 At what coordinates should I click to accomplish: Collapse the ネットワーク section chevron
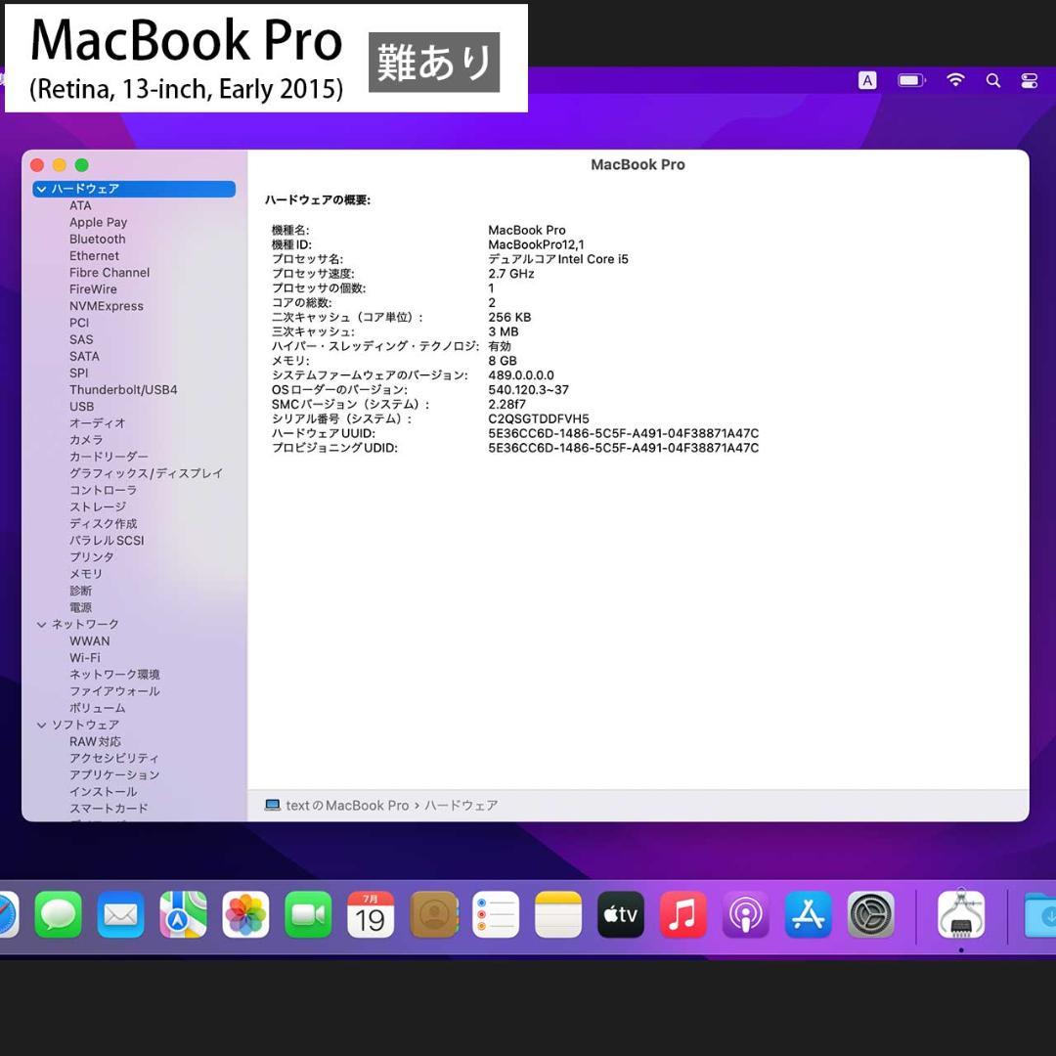pyautogui.click(x=42, y=625)
